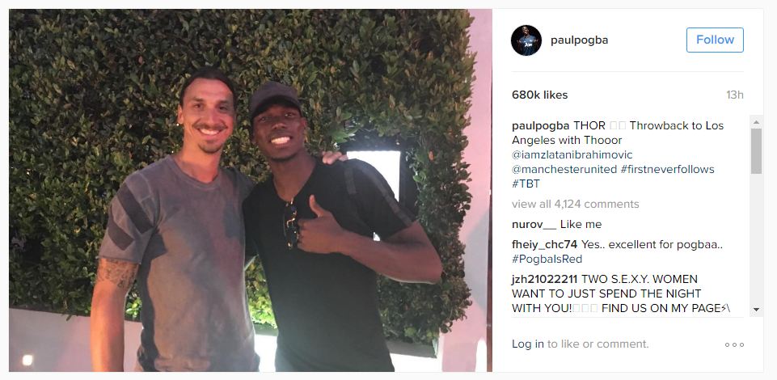Open the three-dot more options menu
The width and height of the screenshot is (777, 380).
point(734,344)
